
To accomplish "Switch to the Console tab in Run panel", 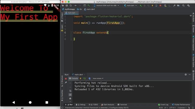I will 73,78.
